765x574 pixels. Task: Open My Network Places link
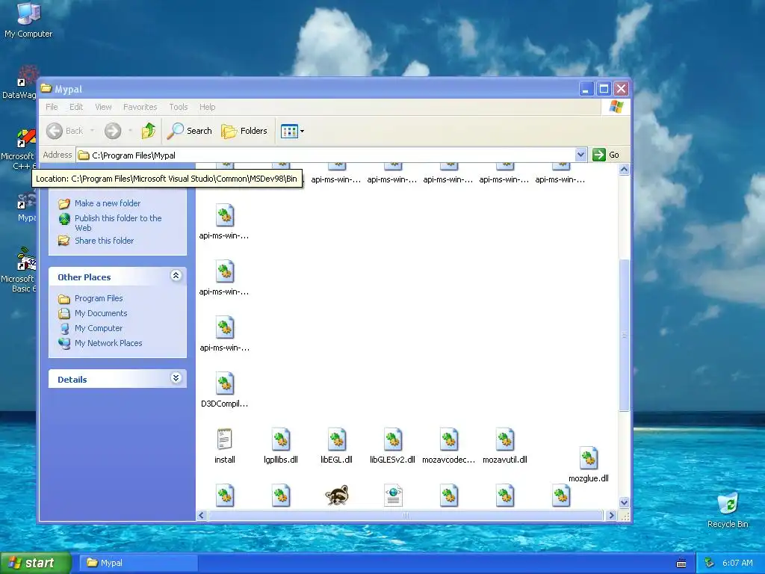[x=108, y=343]
